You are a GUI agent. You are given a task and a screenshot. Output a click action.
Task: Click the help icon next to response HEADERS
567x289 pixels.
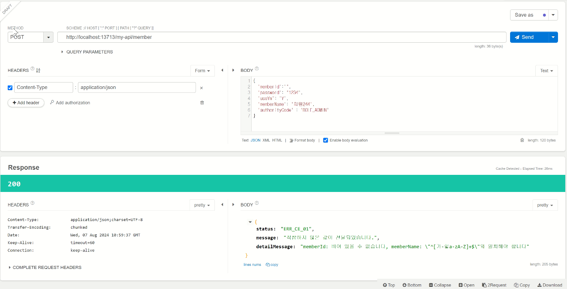[33, 203]
